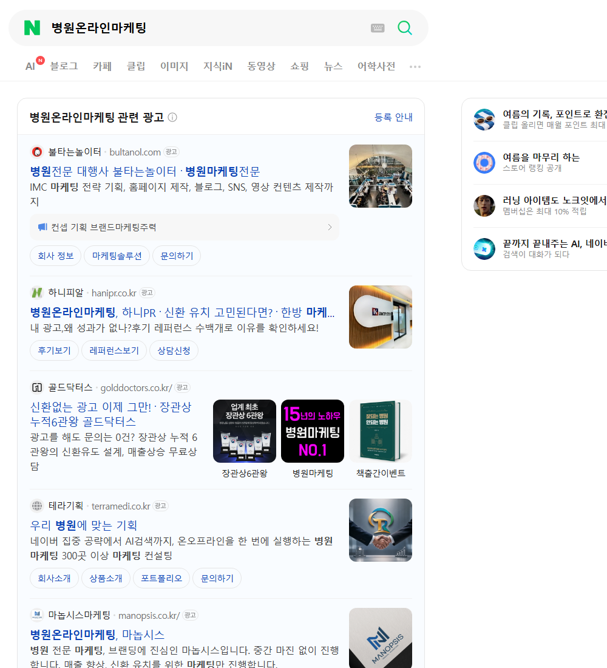This screenshot has width=607, height=668.
Task: Switch to the AI tab
Action: click(x=30, y=66)
